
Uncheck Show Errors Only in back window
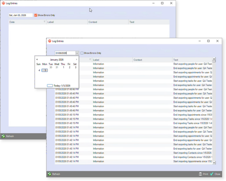coord(36,15)
